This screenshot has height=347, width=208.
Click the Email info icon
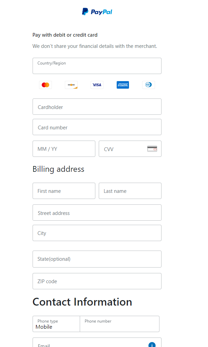pos(152,345)
